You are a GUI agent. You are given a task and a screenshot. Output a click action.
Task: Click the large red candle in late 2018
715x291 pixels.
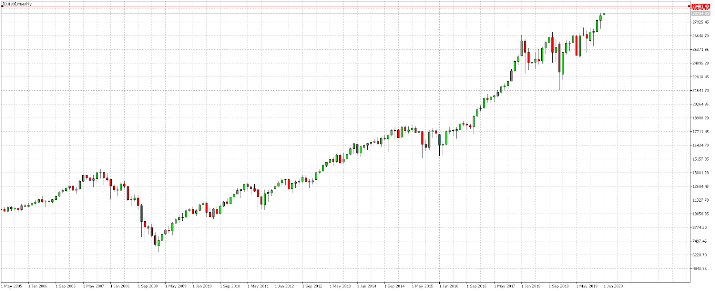click(559, 58)
